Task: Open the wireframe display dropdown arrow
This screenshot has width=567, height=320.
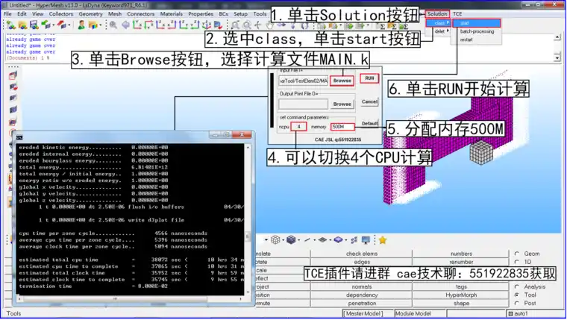Action: 283,239
